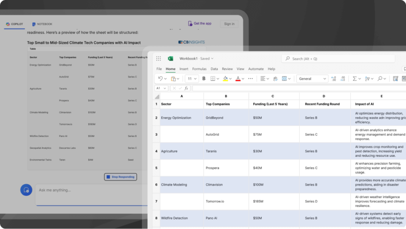Image resolution: width=406 pixels, height=229 pixels.
Task: Click Increase Decimal icon
Action: (333, 79)
